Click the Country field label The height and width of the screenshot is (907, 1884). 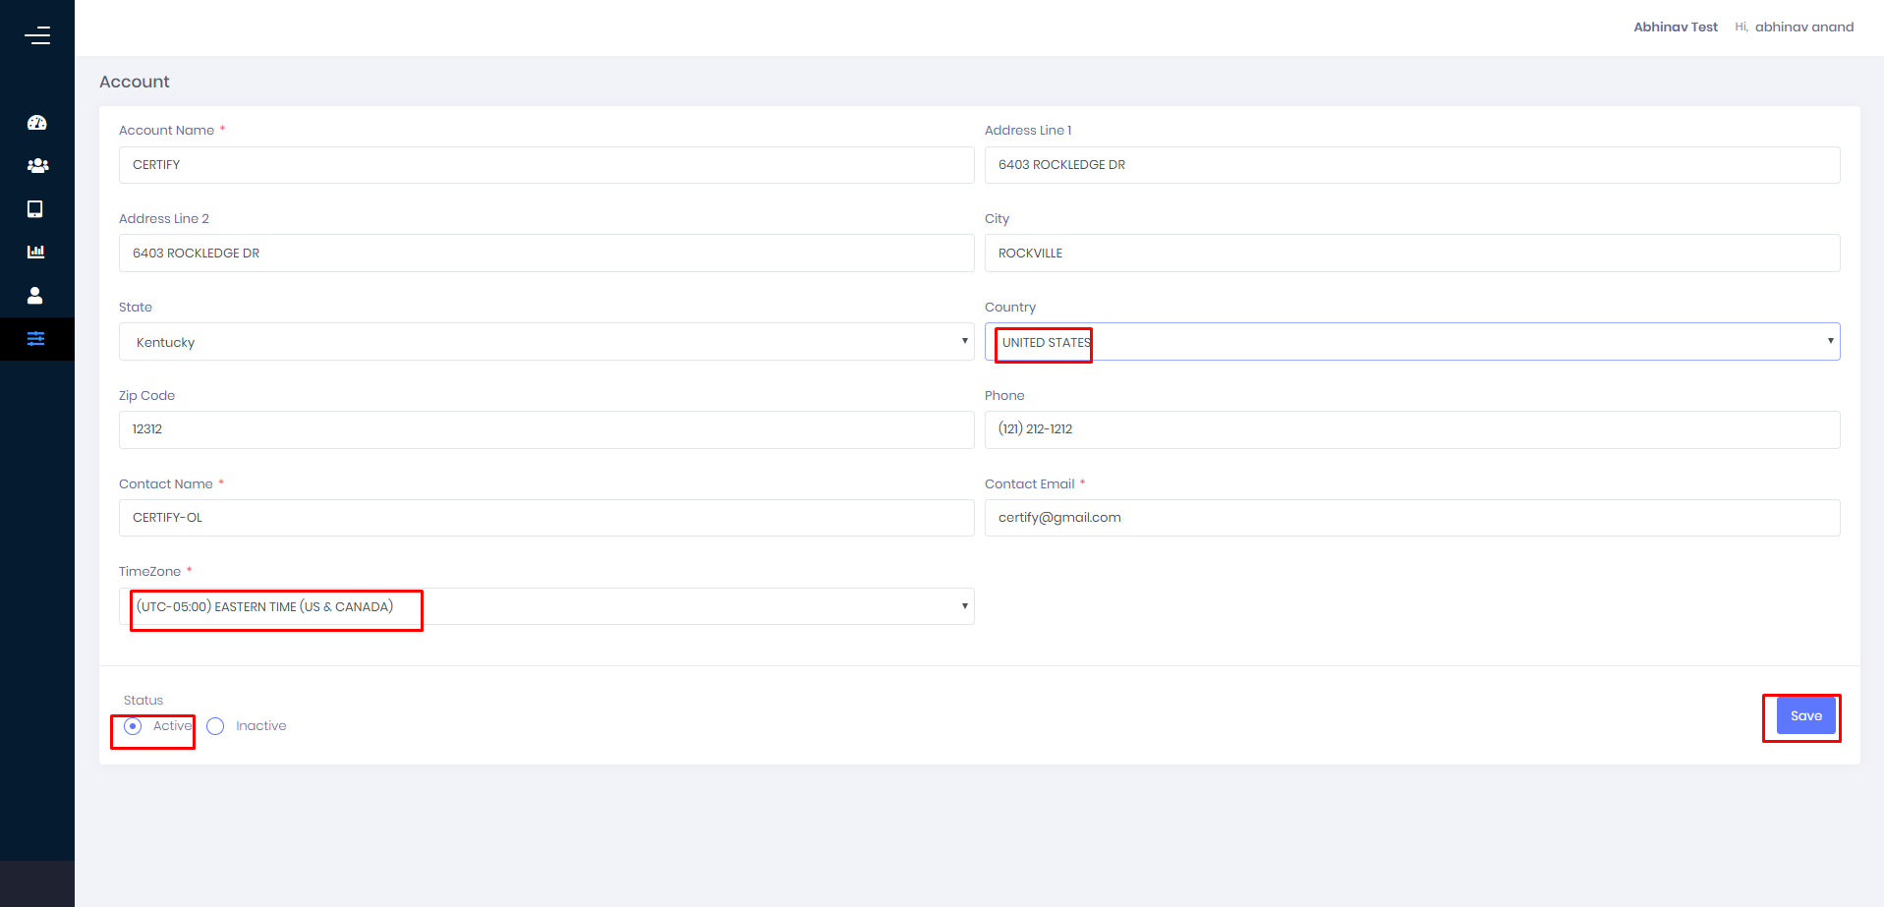point(1010,308)
